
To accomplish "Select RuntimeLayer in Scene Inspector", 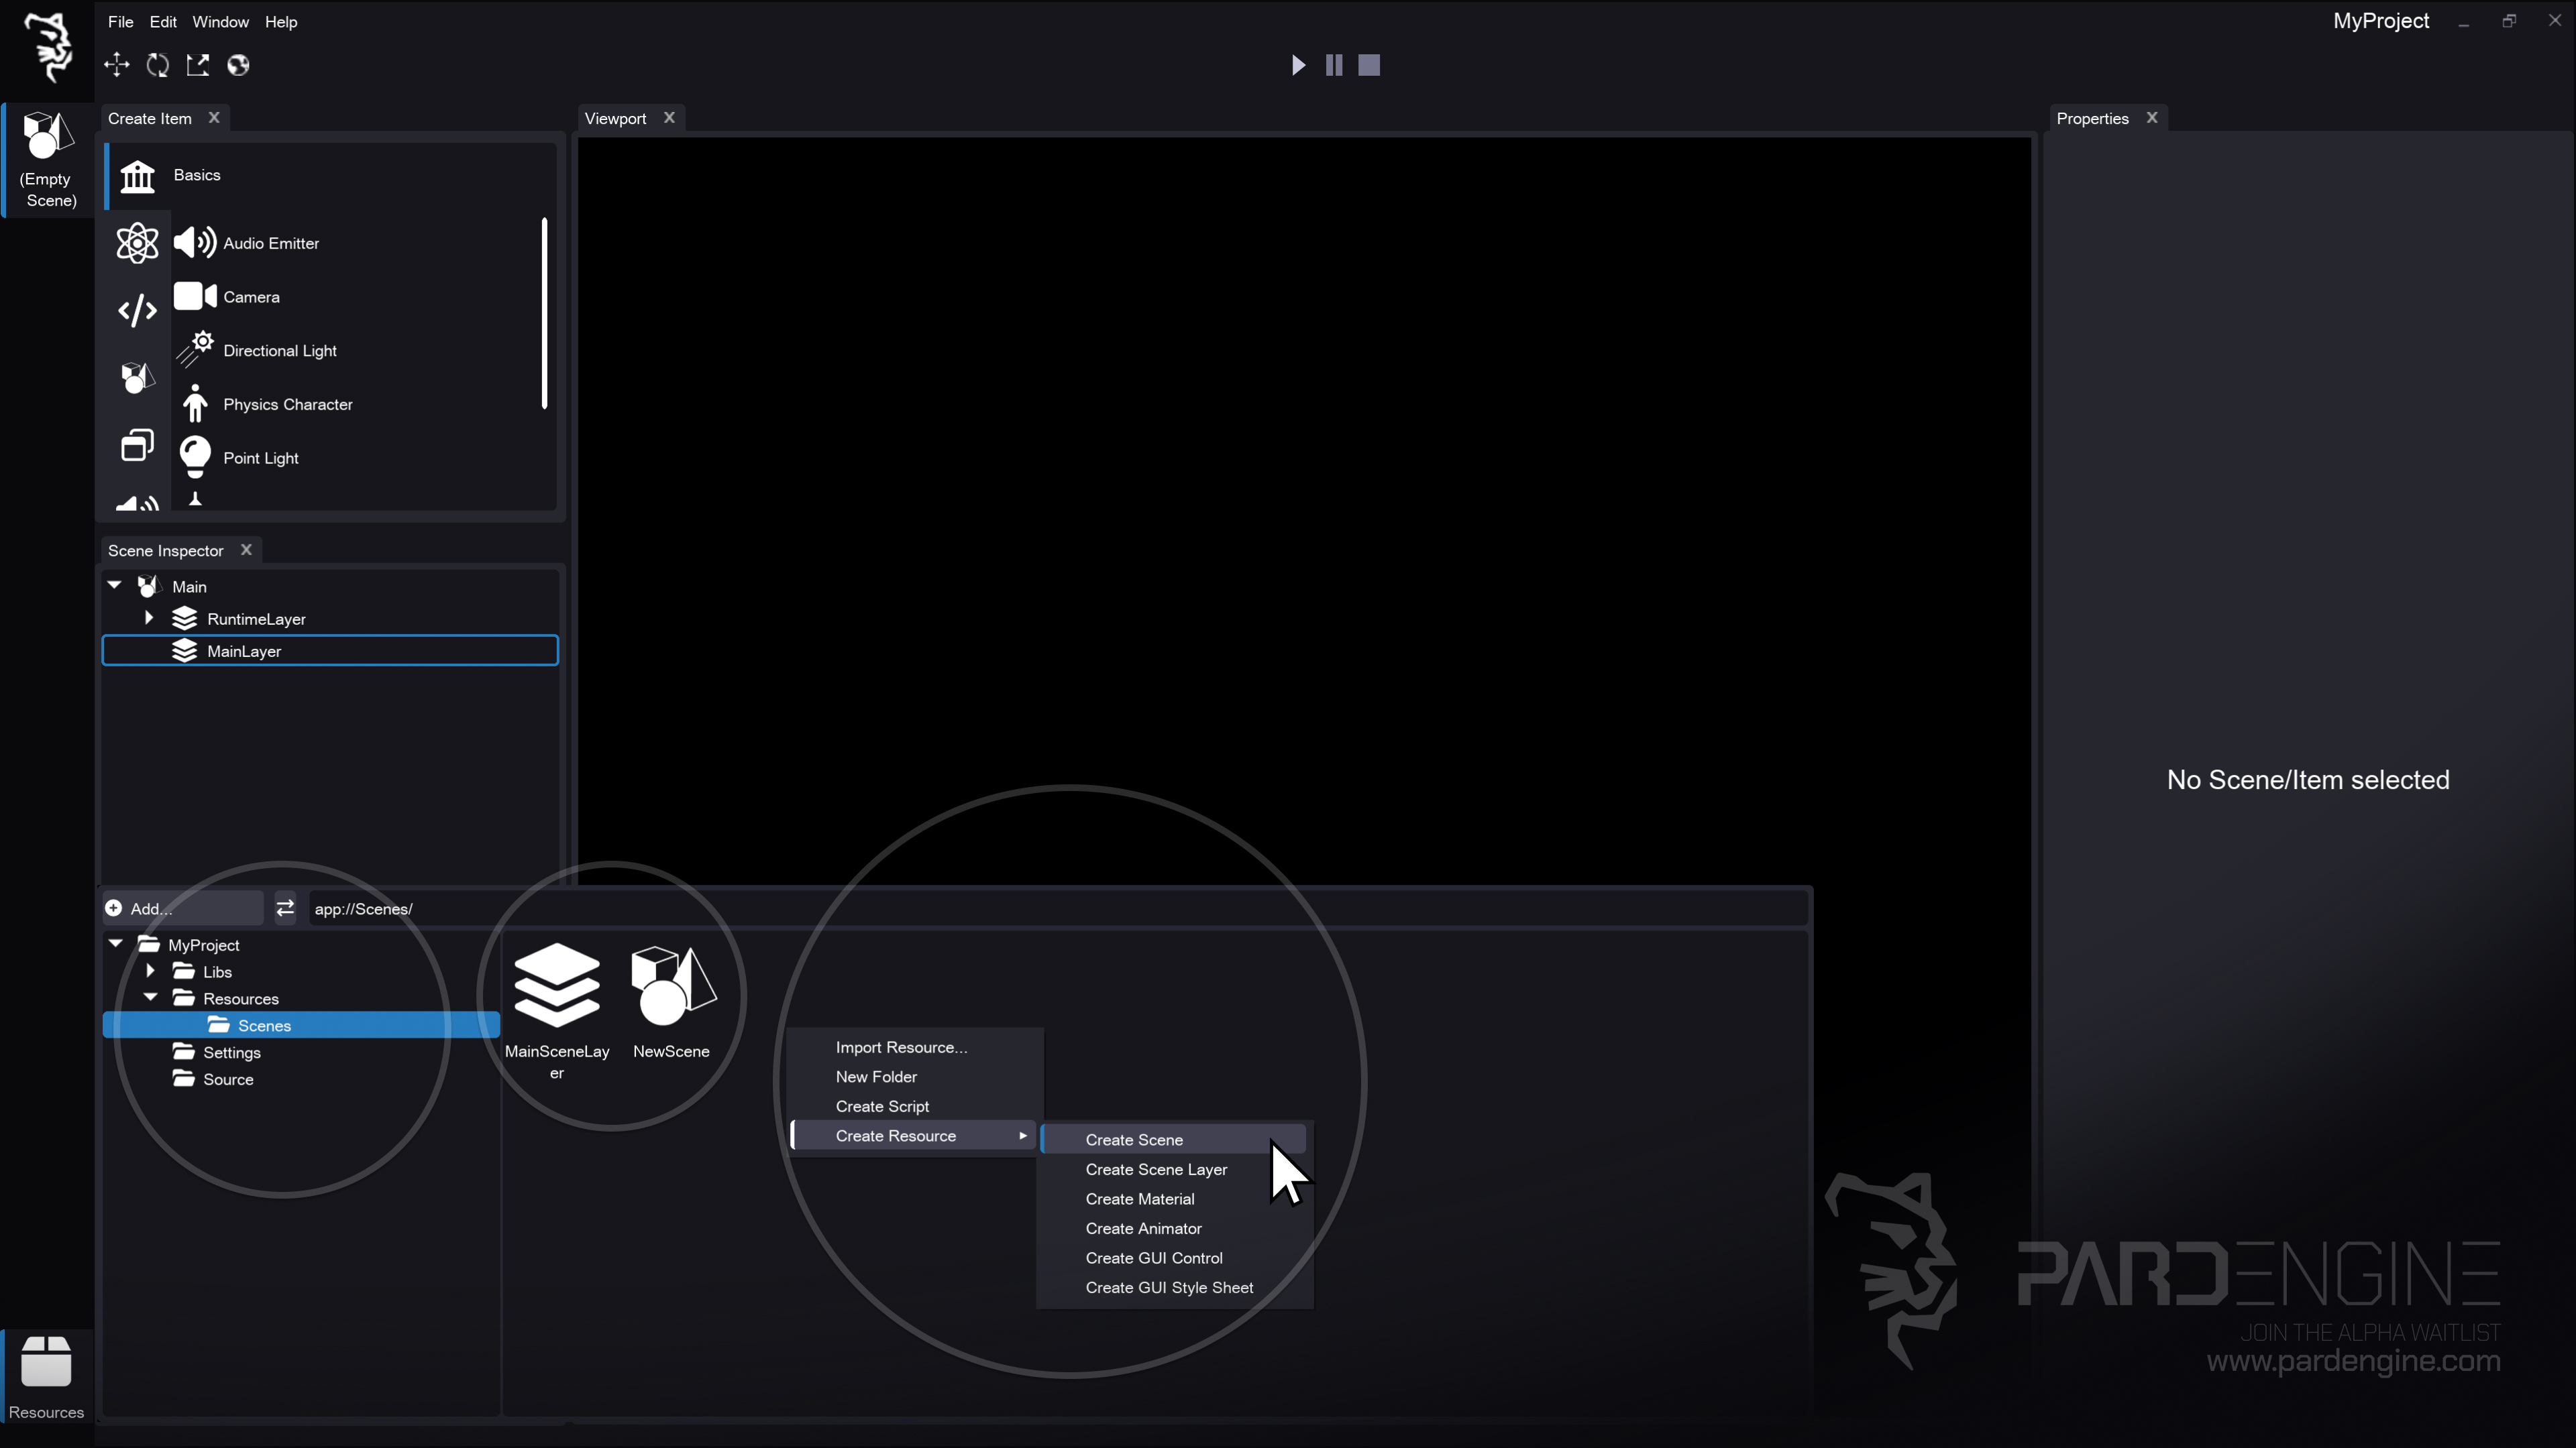I will 330,619.
